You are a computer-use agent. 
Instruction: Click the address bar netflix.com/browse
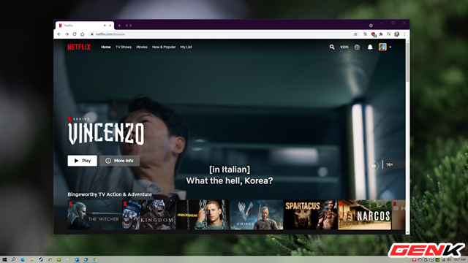point(224,34)
